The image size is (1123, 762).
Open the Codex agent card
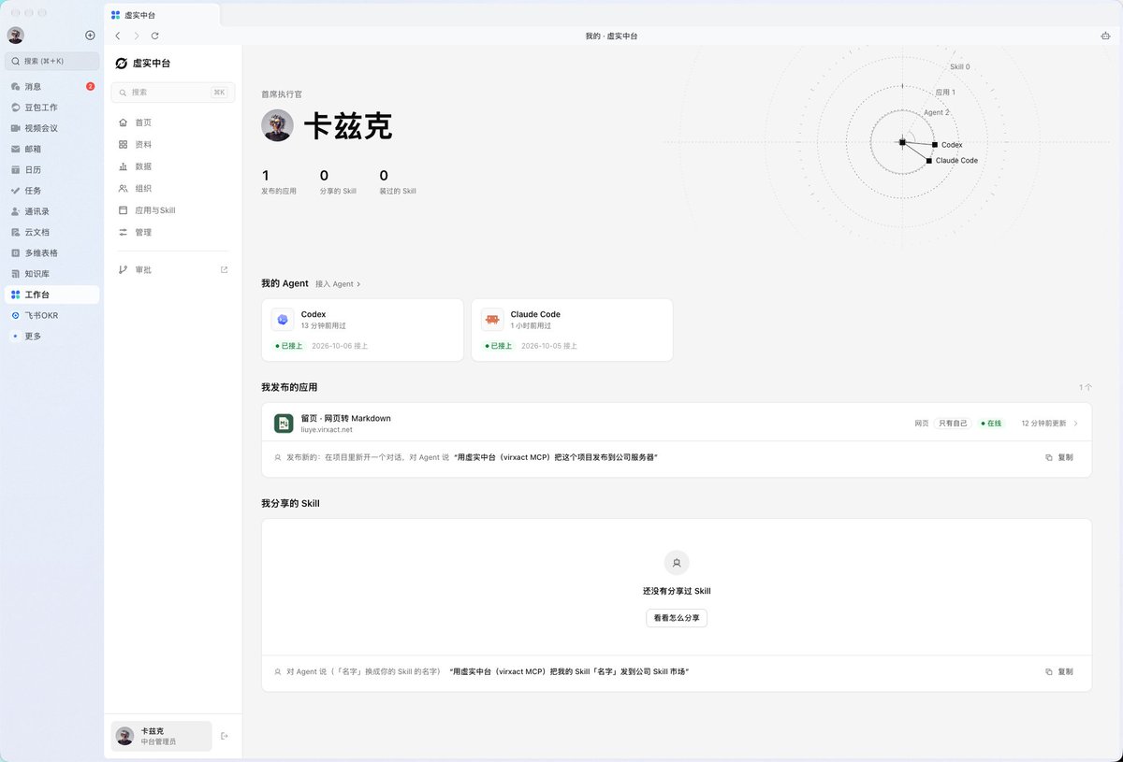click(363, 330)
